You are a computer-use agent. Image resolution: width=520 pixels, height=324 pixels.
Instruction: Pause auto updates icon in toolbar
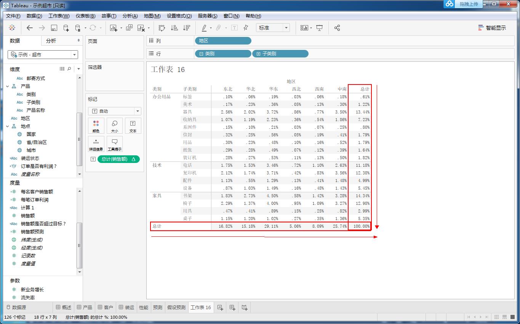[x=78, y=28]
